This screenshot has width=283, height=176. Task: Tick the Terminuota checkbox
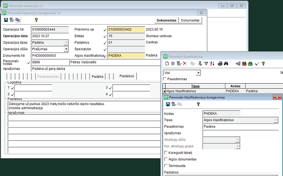(x=166, y=166)
